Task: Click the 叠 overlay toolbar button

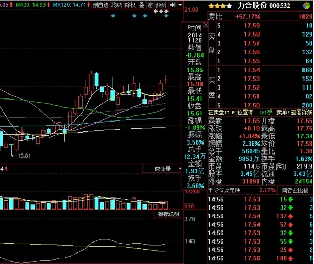Action: pos(142,5)
